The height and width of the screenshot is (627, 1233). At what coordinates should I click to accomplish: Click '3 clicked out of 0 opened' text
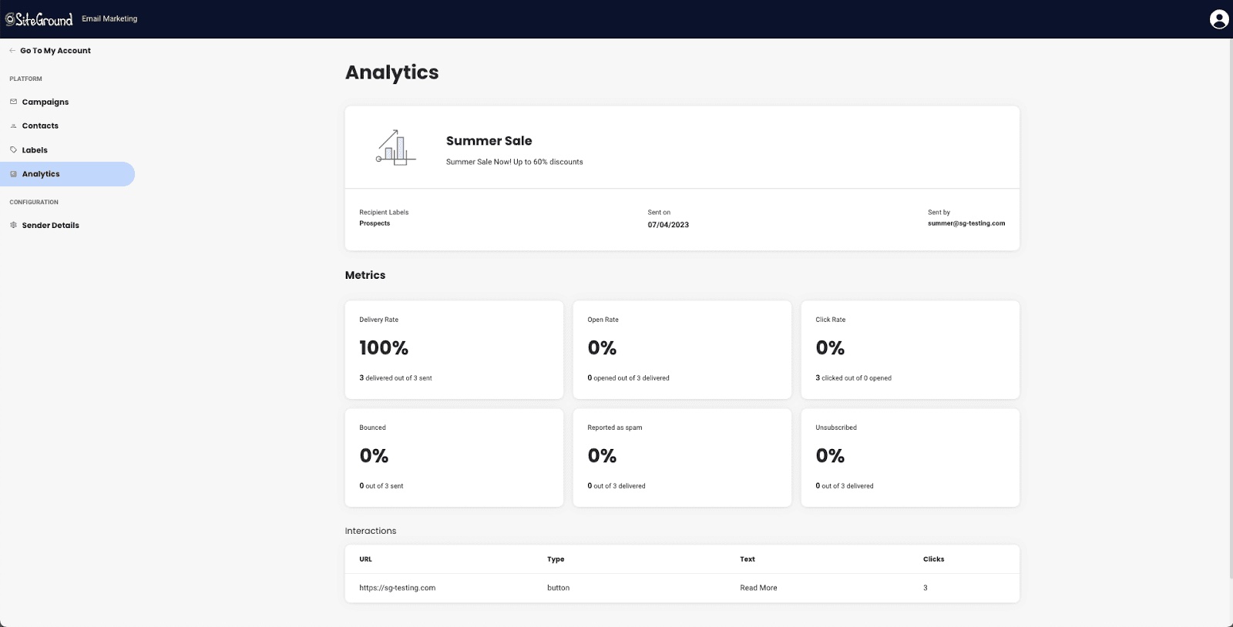click(853, 378)
